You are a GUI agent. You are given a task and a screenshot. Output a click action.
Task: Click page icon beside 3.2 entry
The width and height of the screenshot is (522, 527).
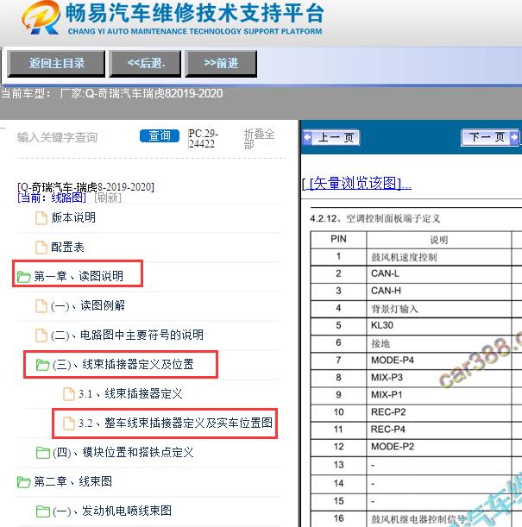[x=69, y=423]
